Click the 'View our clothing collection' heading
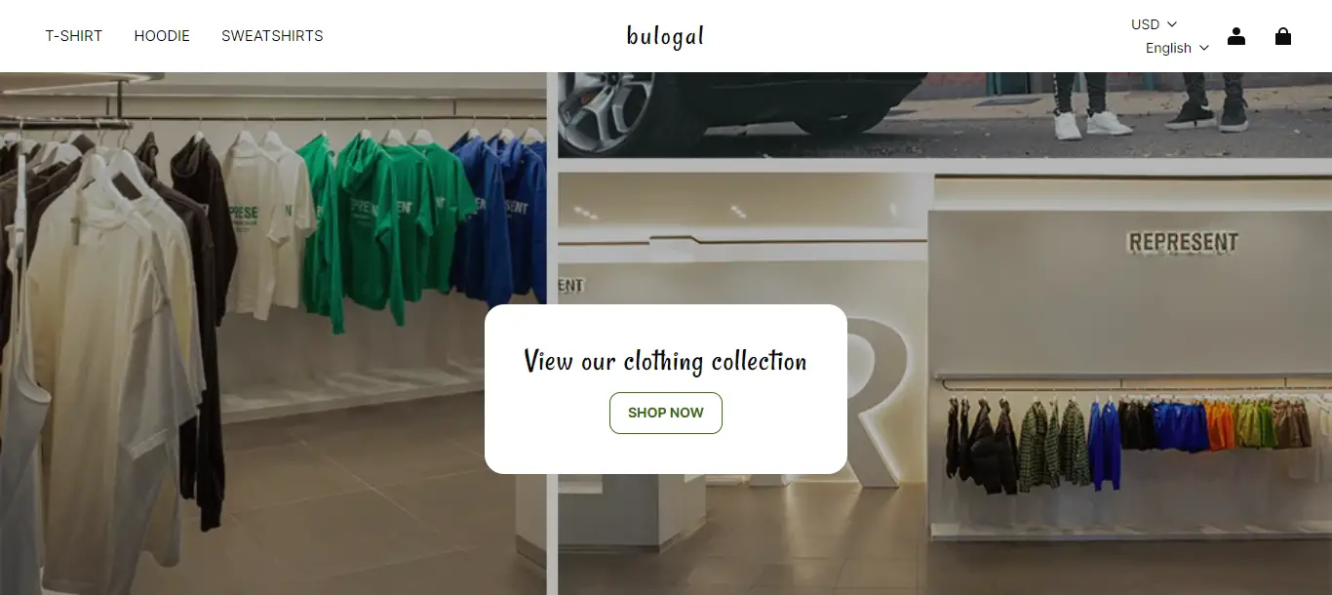The width and height of the screenshot is (1332, 595). click(666, 361)
